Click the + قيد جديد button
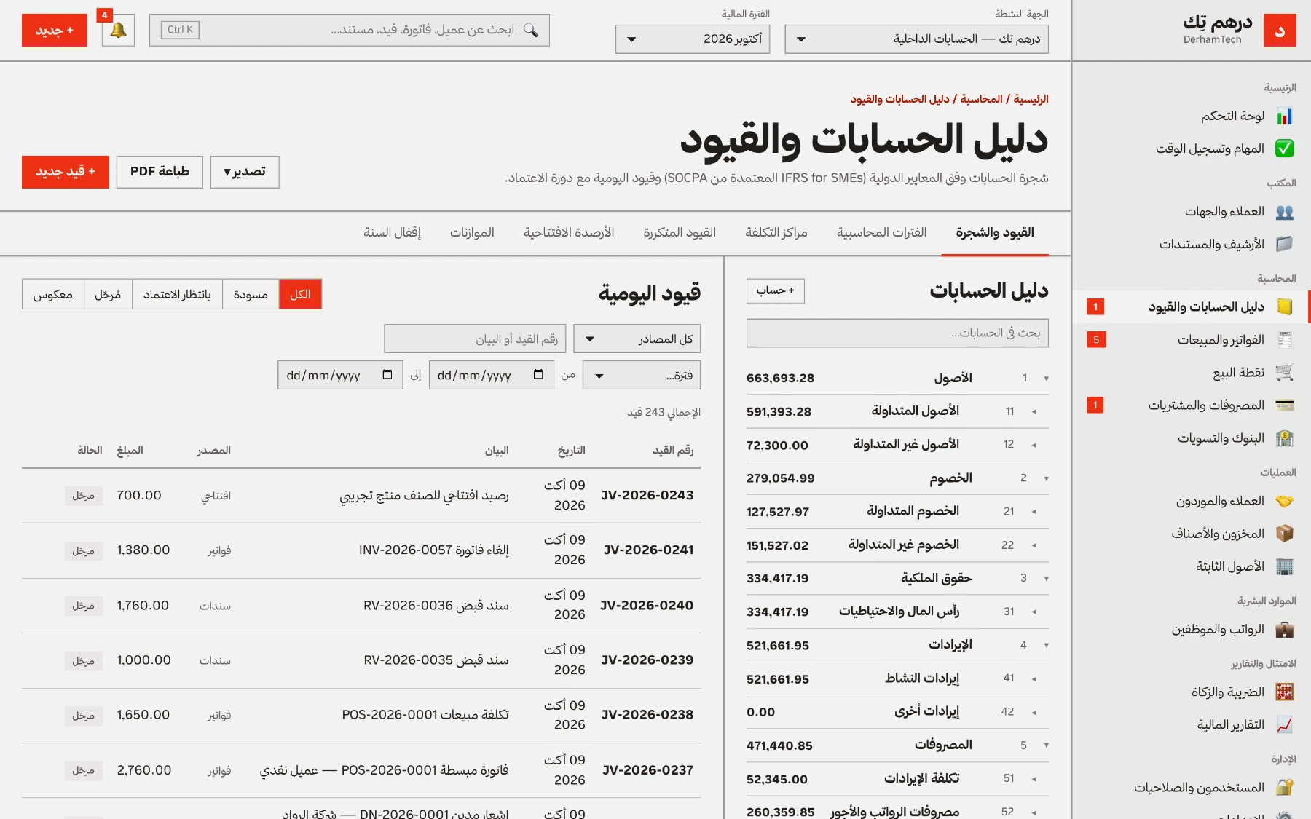Screen dimensions: 1311x819 coord(66,172)
